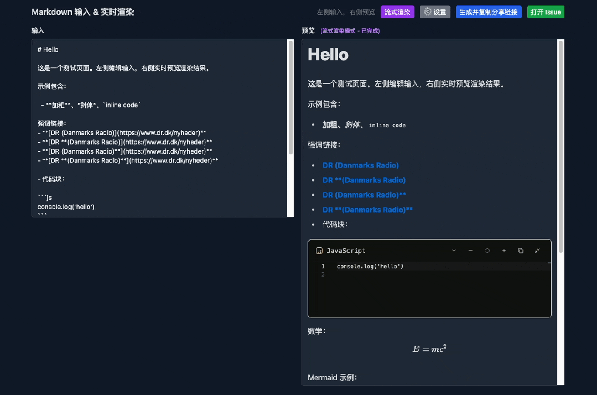597x395 pixels.
Task: Expand the JavaScript language selector chevron
Action: (x=454, y=251)
